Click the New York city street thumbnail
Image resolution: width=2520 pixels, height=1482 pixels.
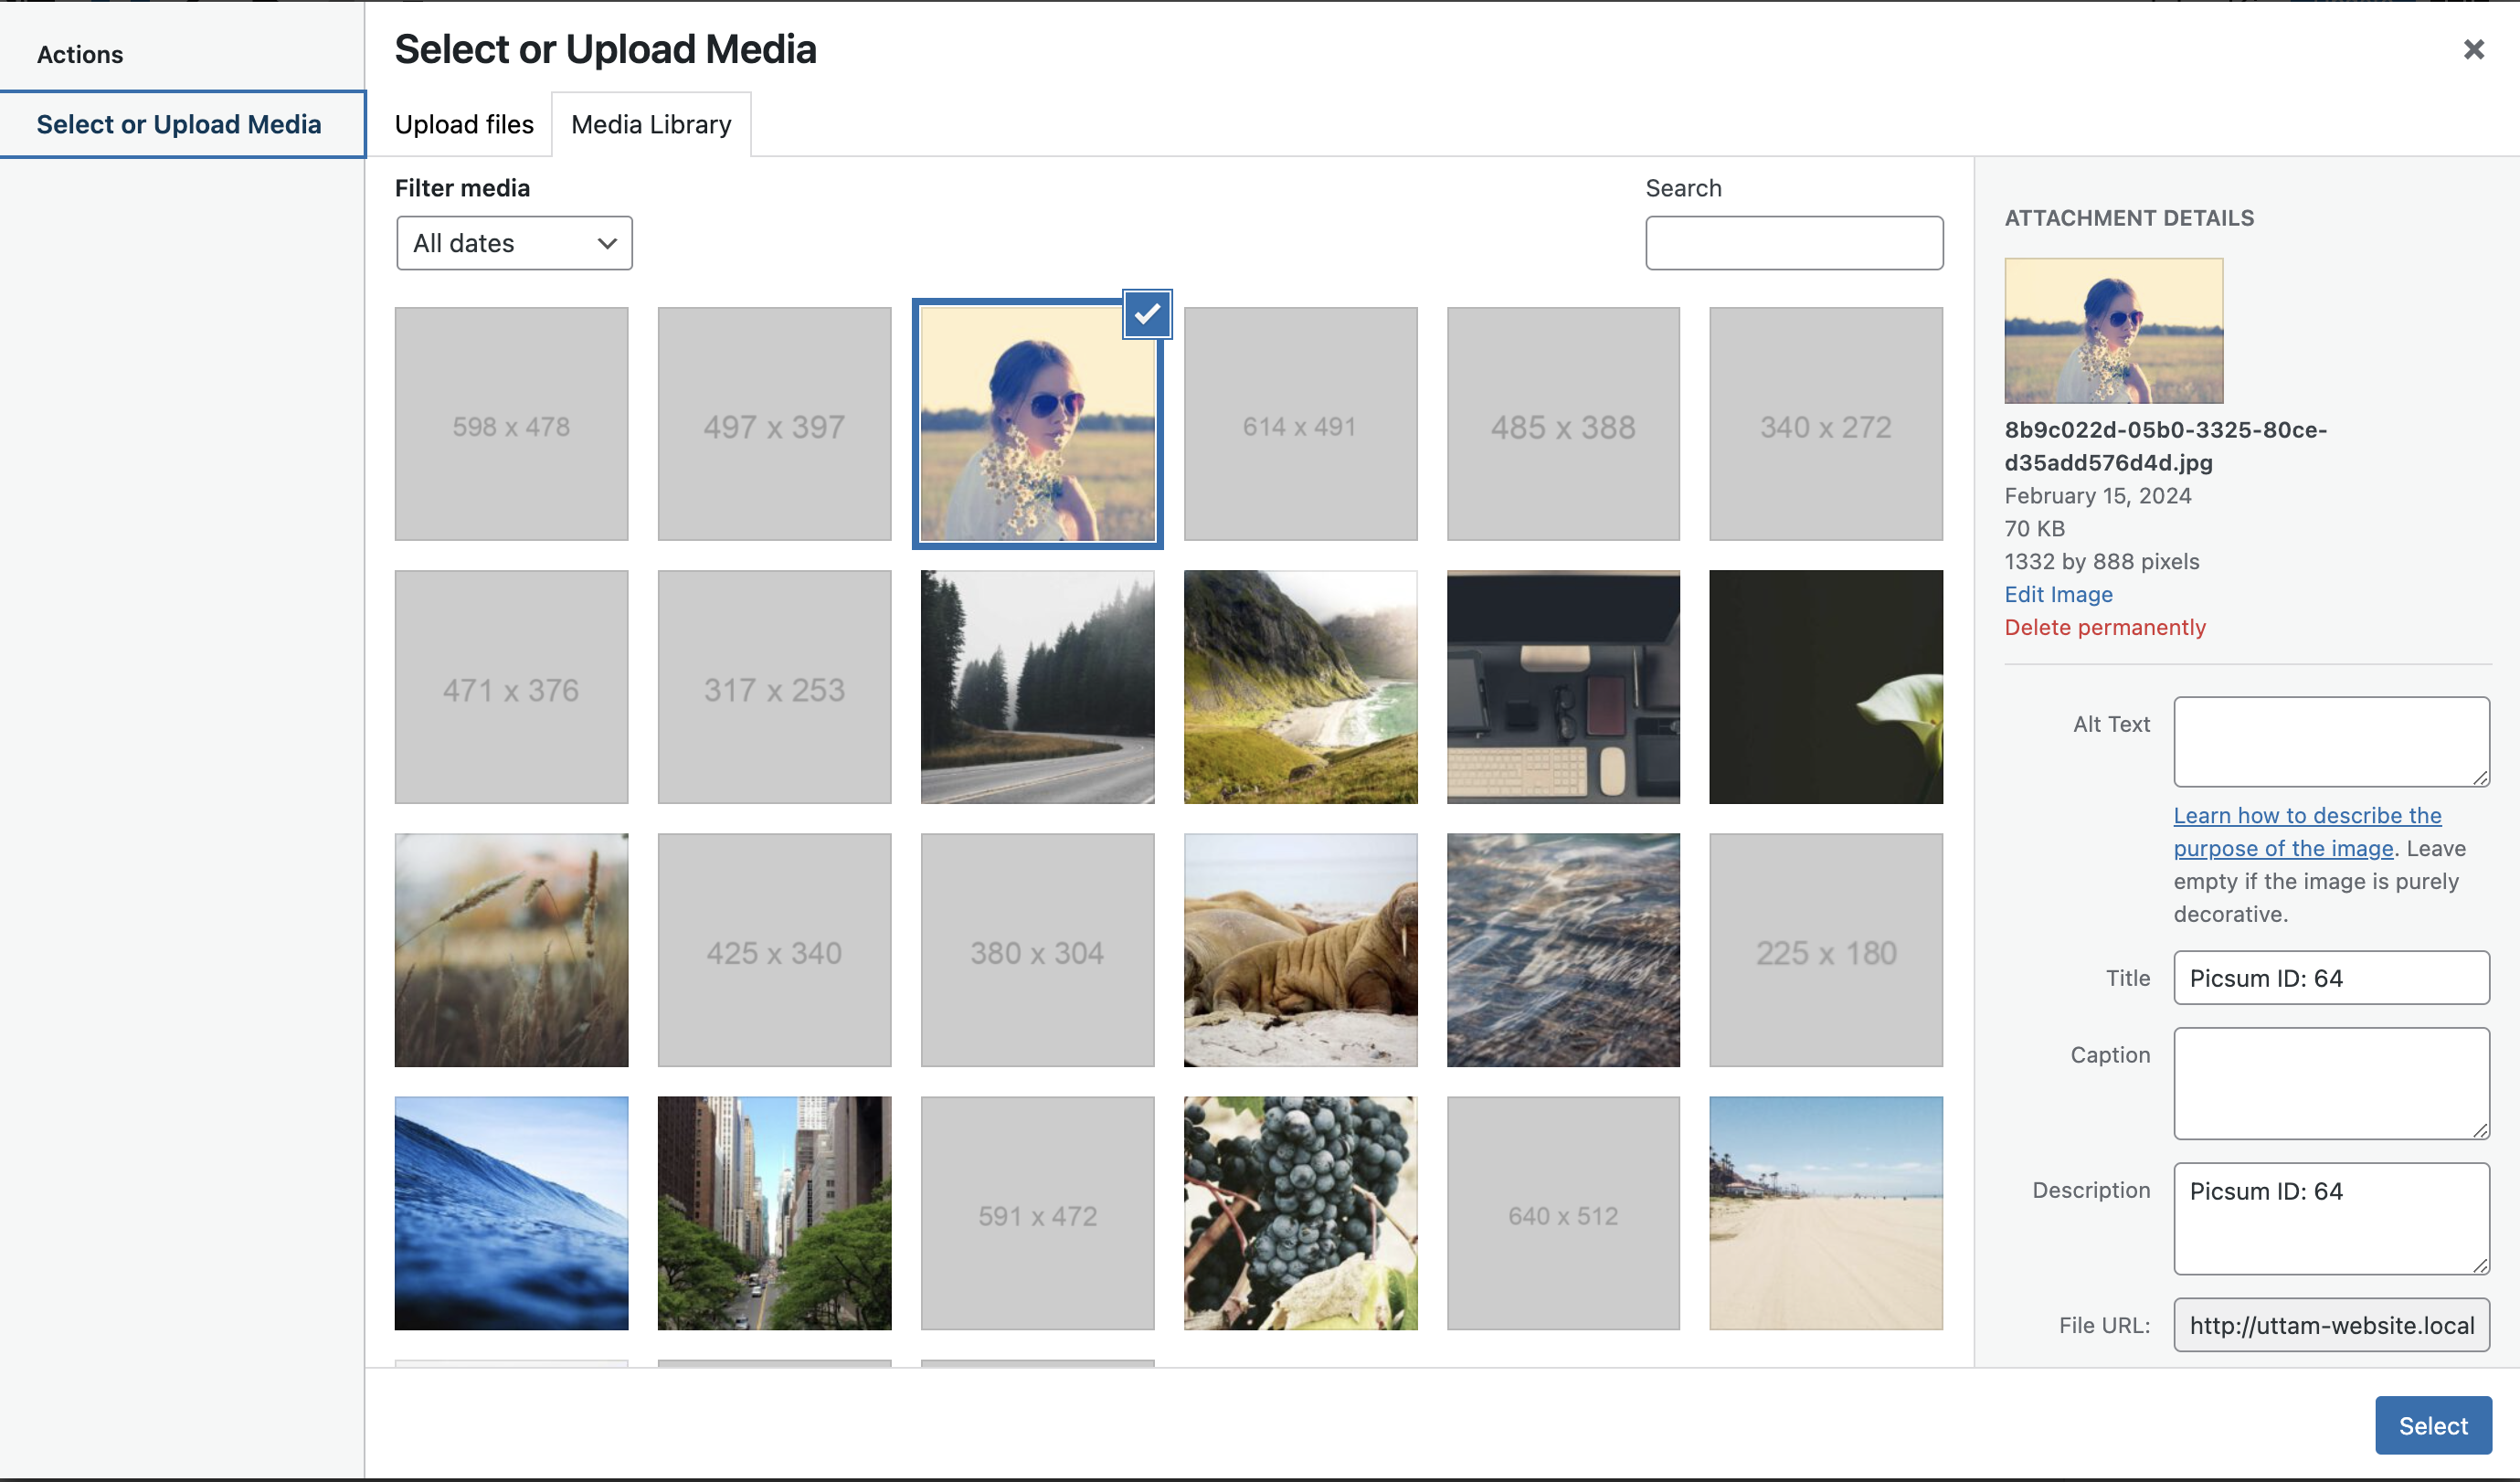(x=776, y=1213)
